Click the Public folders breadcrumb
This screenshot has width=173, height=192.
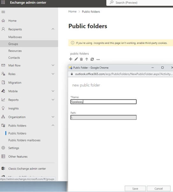tap(91, 12)
